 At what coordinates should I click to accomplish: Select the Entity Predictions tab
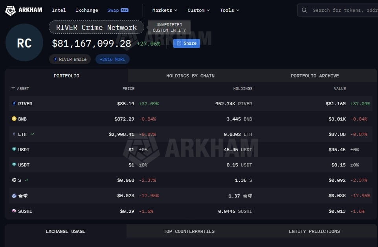pyautogui.click(x=314, y=231)
